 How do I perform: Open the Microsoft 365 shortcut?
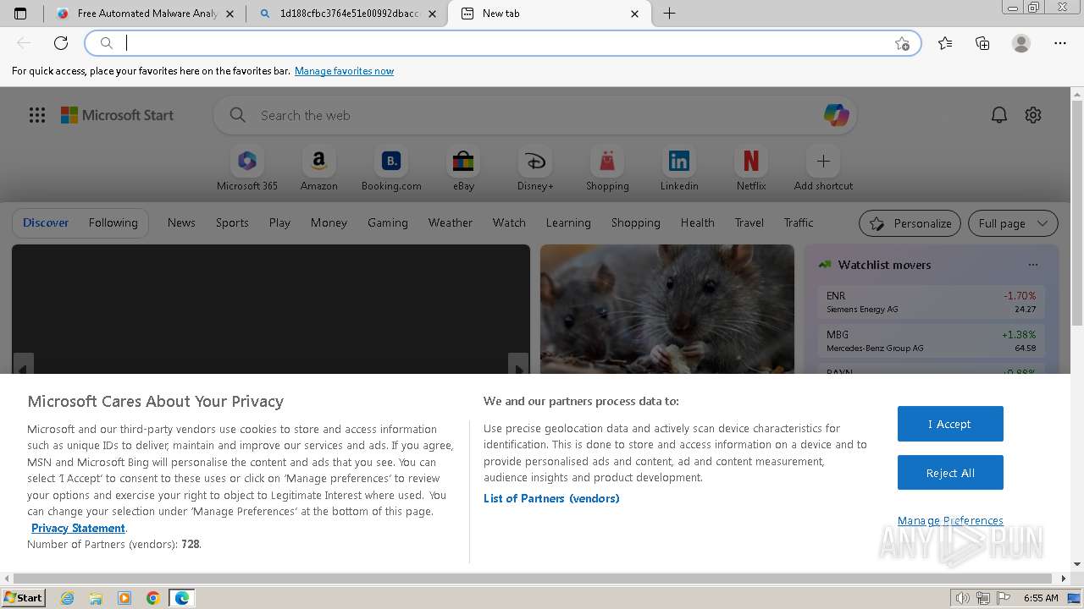pyautogui.click(x=247, y=168)
